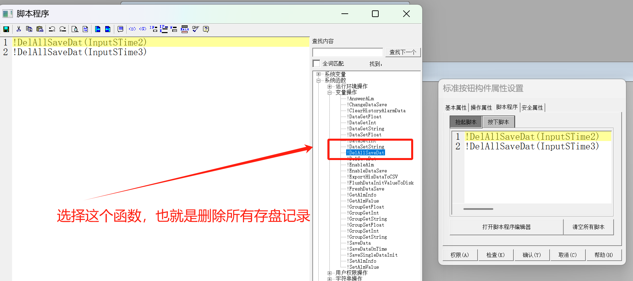Click the 清空所有脚本 button

(x=588, y=227)
